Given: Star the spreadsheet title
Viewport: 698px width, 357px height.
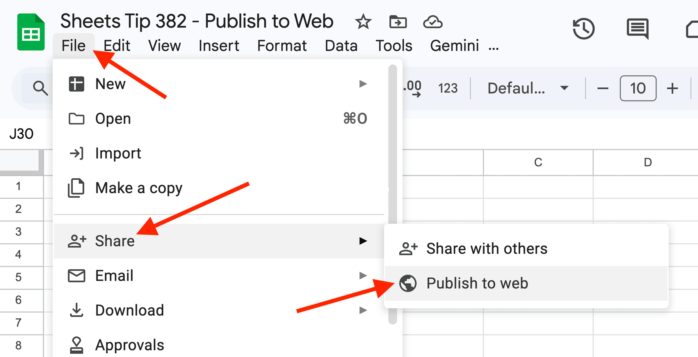Looking at the screenshot, I should (x=363, y=22).
